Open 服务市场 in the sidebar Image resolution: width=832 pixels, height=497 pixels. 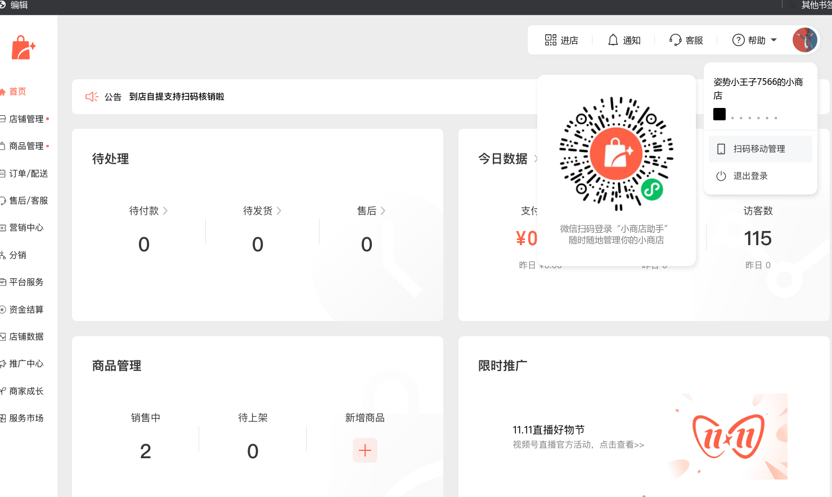coord(26,418)
